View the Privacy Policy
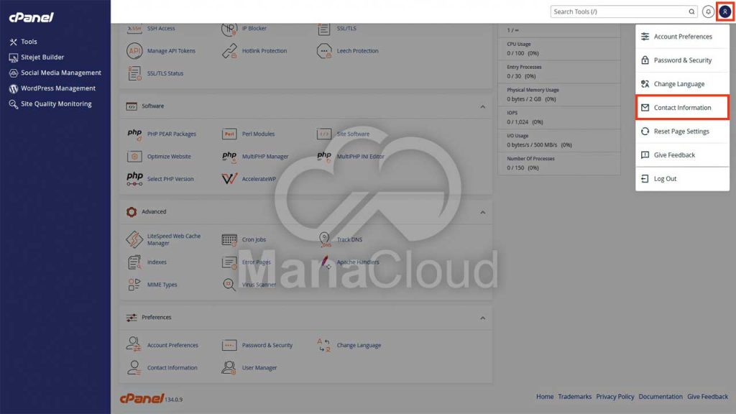Image resolution: width=736 pixels, height=414 pixels. click(x=615, y=396)
